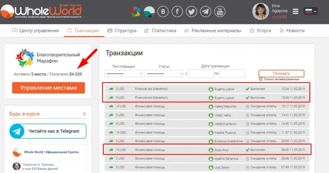Click the Транзакции page heading
The width and height of the screenshot is (329, 173).
click(124, 53)
